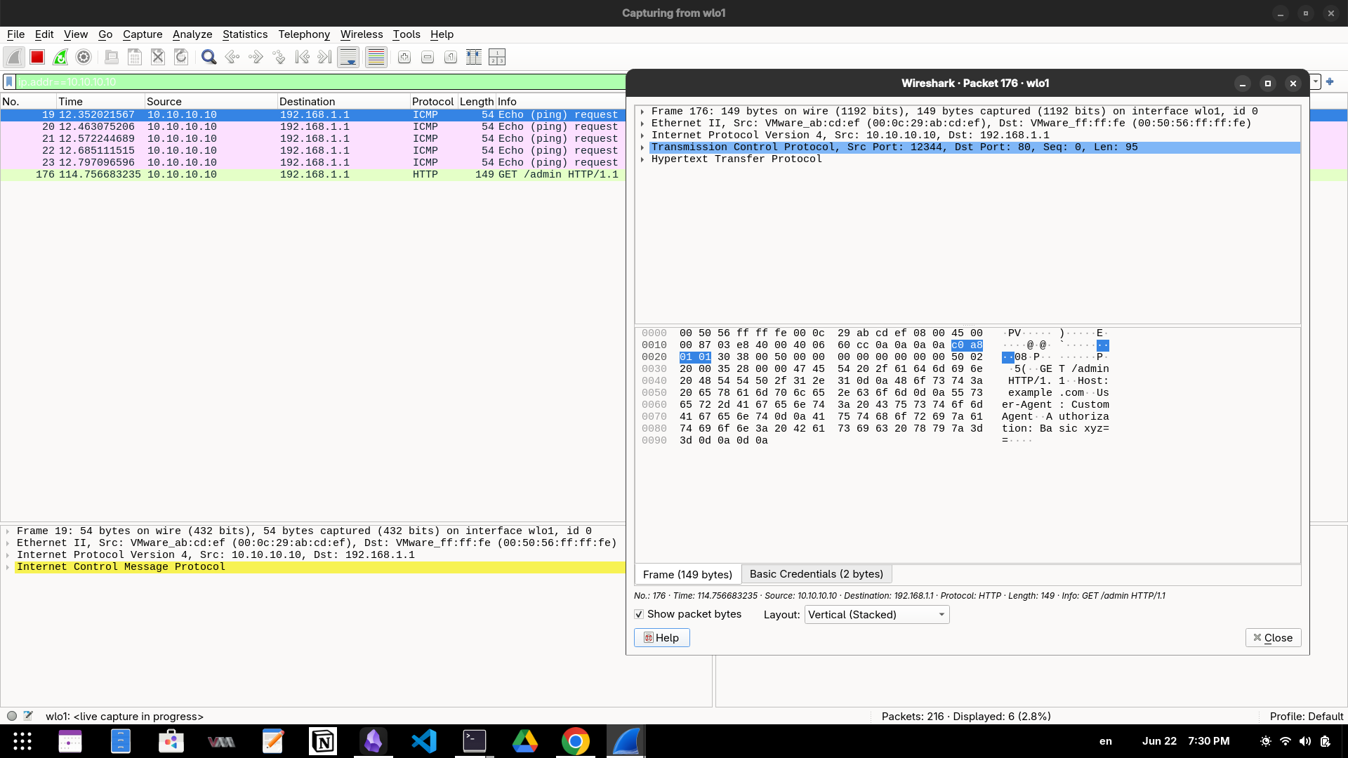This screenshot has width=1348, height=758.
Task: Select packet 176 HTTP GET /admin row
Action: pos(309,175)
